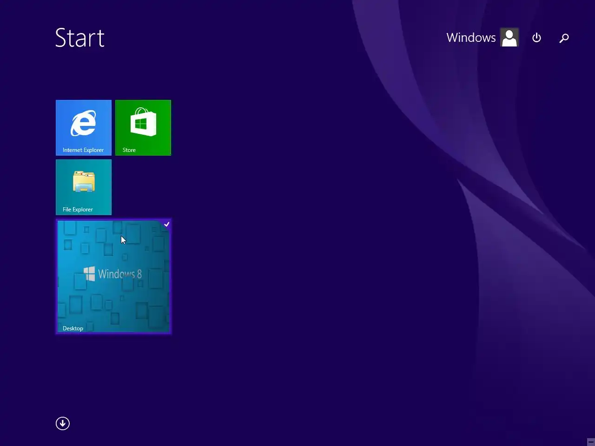595x446 pixels.
Task: Launch the Store tile
Action: point(143,127)
